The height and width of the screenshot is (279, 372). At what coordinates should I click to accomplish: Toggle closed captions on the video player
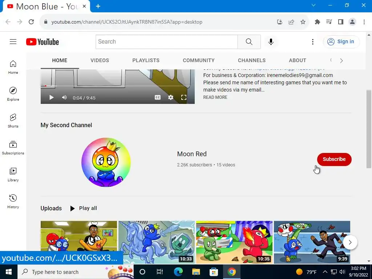(158, 97)
